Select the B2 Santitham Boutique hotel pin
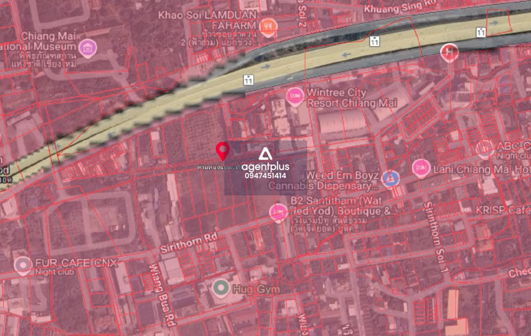The image size is (531, 336). 278,213
